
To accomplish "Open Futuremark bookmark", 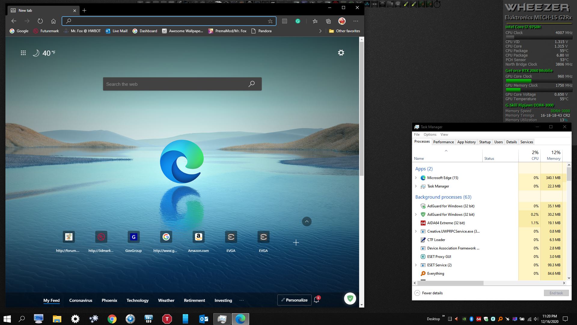I will pyautogui.click(x=46, y=31).
